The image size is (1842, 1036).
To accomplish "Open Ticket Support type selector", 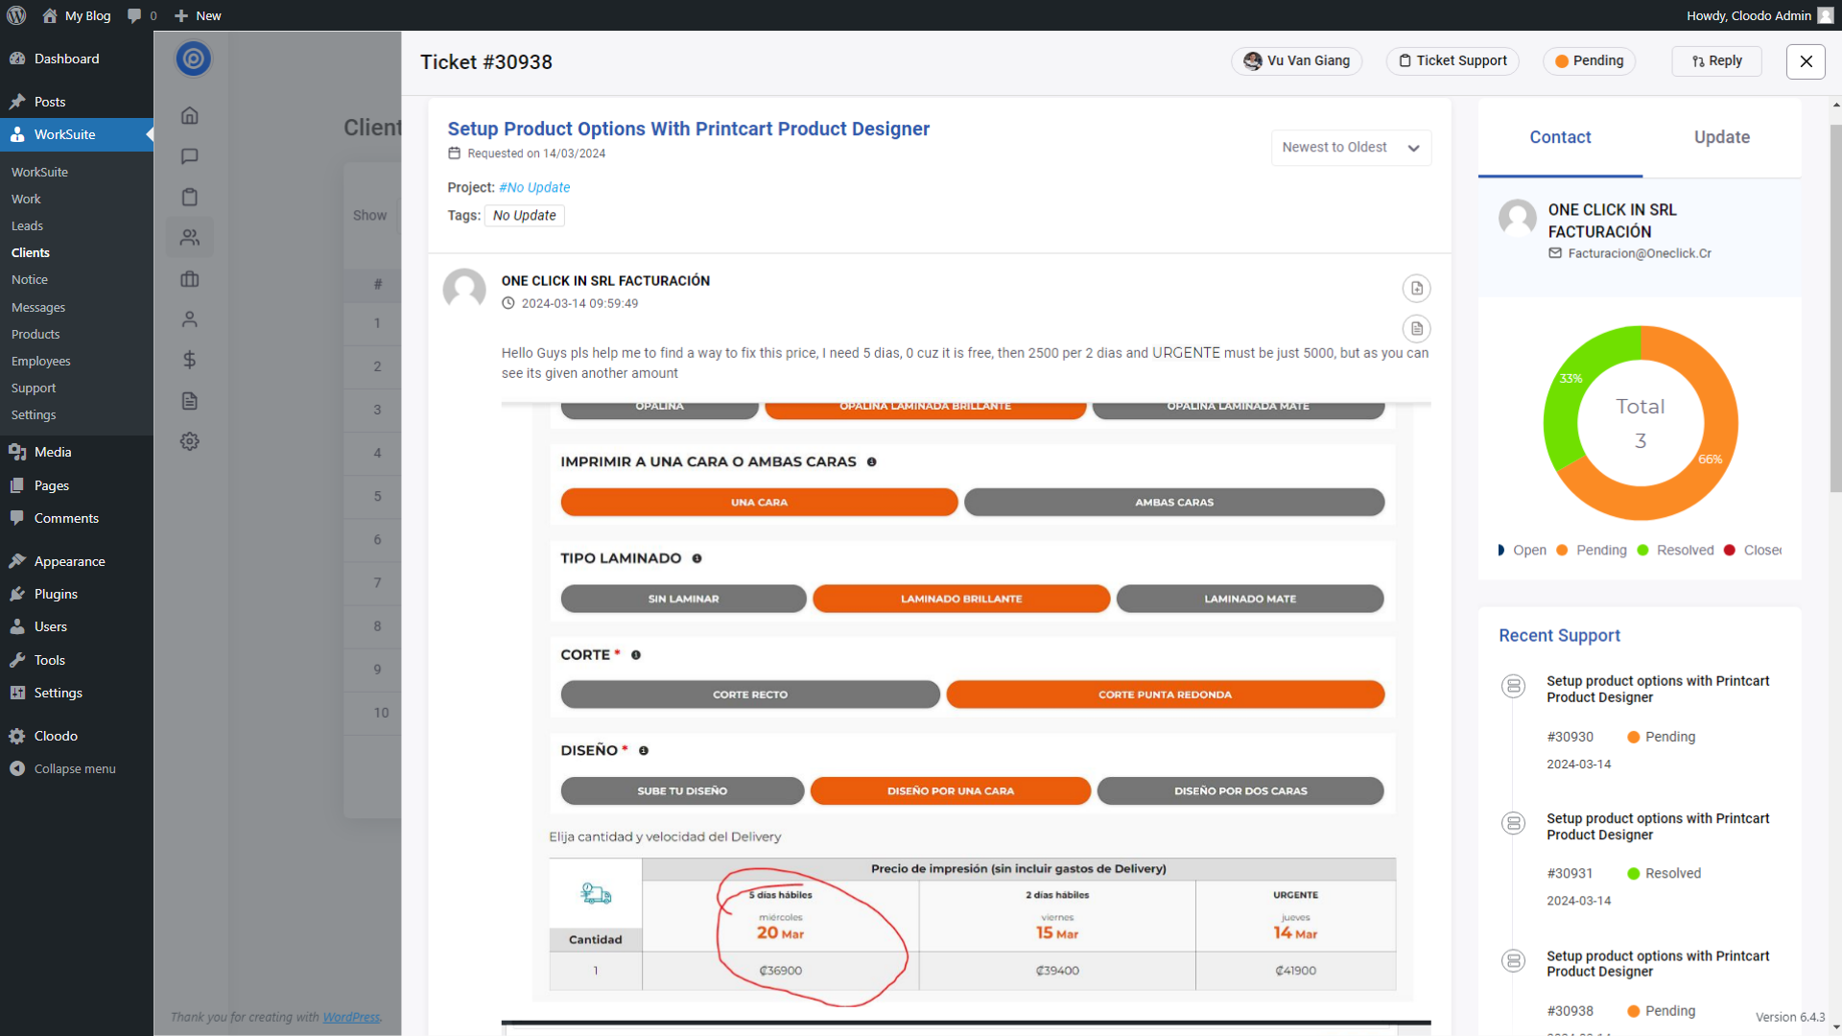I will 1452,60.
